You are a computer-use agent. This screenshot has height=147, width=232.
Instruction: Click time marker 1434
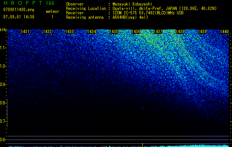[x=91, y=32]
